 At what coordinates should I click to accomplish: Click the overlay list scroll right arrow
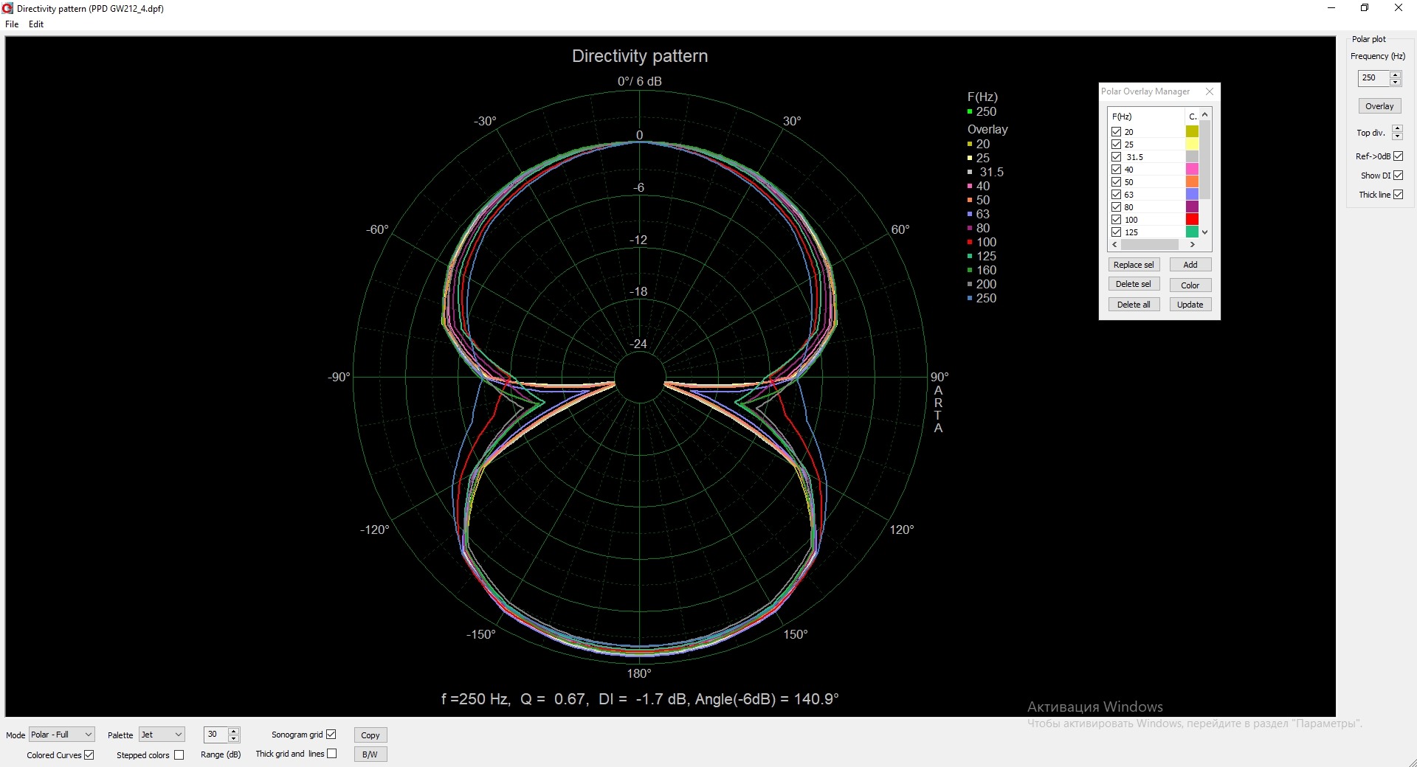click(x=1193, y=245)
